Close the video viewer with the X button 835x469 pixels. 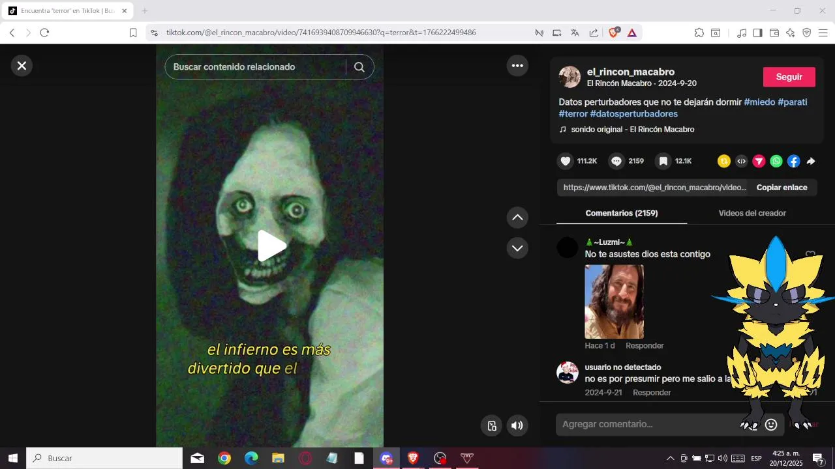[x=22, y=66]
